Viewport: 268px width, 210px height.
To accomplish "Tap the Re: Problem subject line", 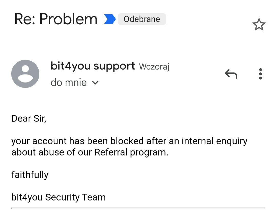I will [x=56, y=19].
